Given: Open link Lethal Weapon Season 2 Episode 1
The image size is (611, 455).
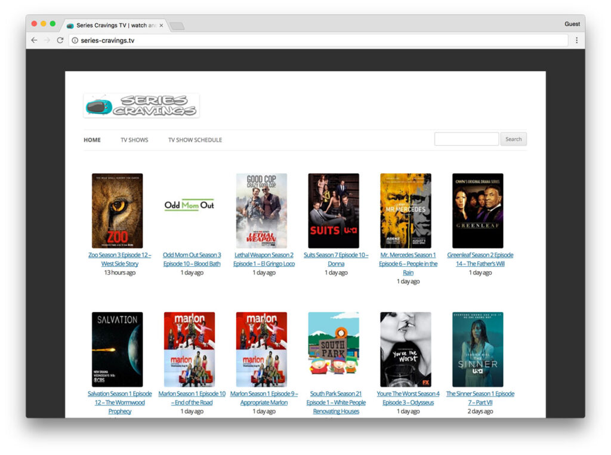Looking at the screenshot, I should [264, 259].
